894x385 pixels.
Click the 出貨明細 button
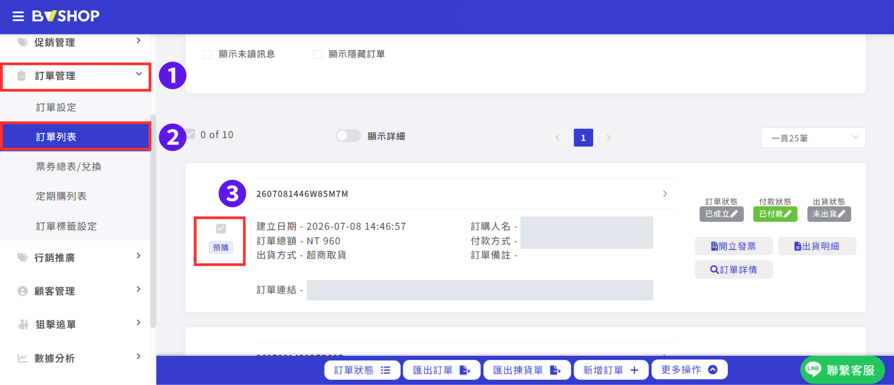pyautogui.click(x=817, y=246)
